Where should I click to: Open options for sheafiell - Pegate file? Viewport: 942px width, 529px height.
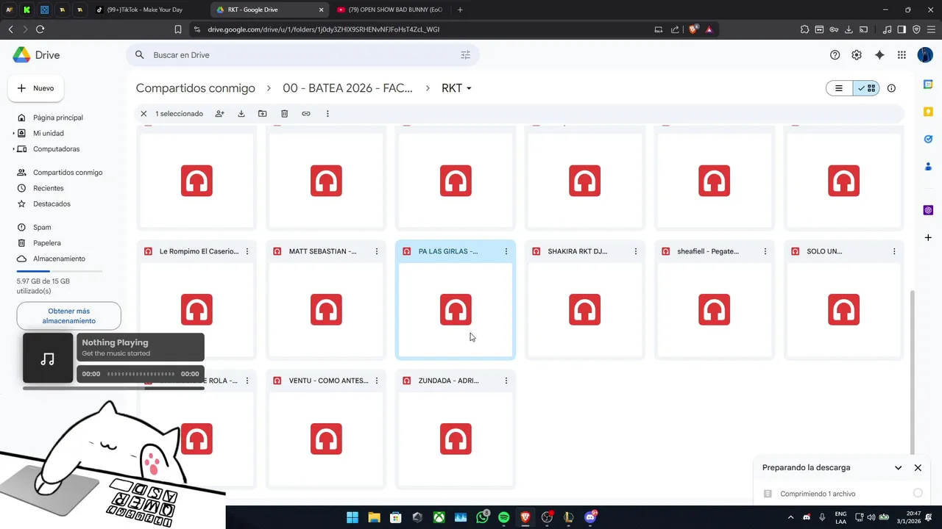tap(765, 251)
